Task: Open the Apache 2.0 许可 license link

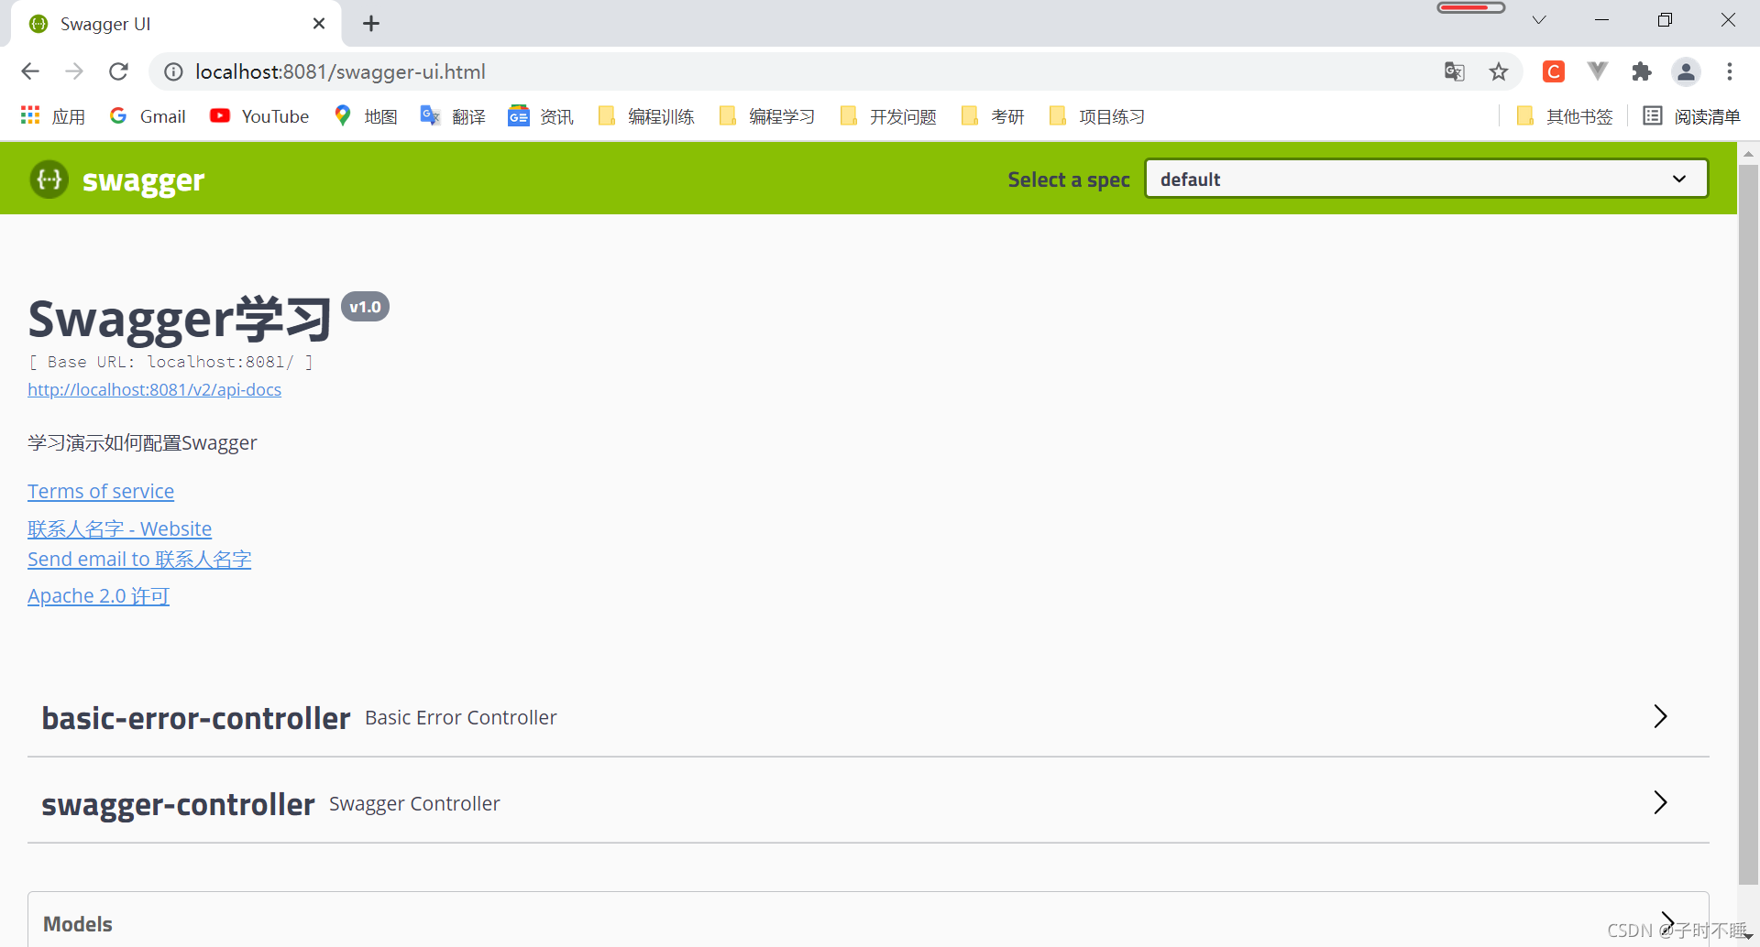Action: pos(98,595)
